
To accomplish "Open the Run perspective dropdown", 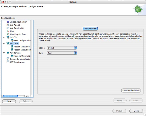I will click(x=62, y=53).
